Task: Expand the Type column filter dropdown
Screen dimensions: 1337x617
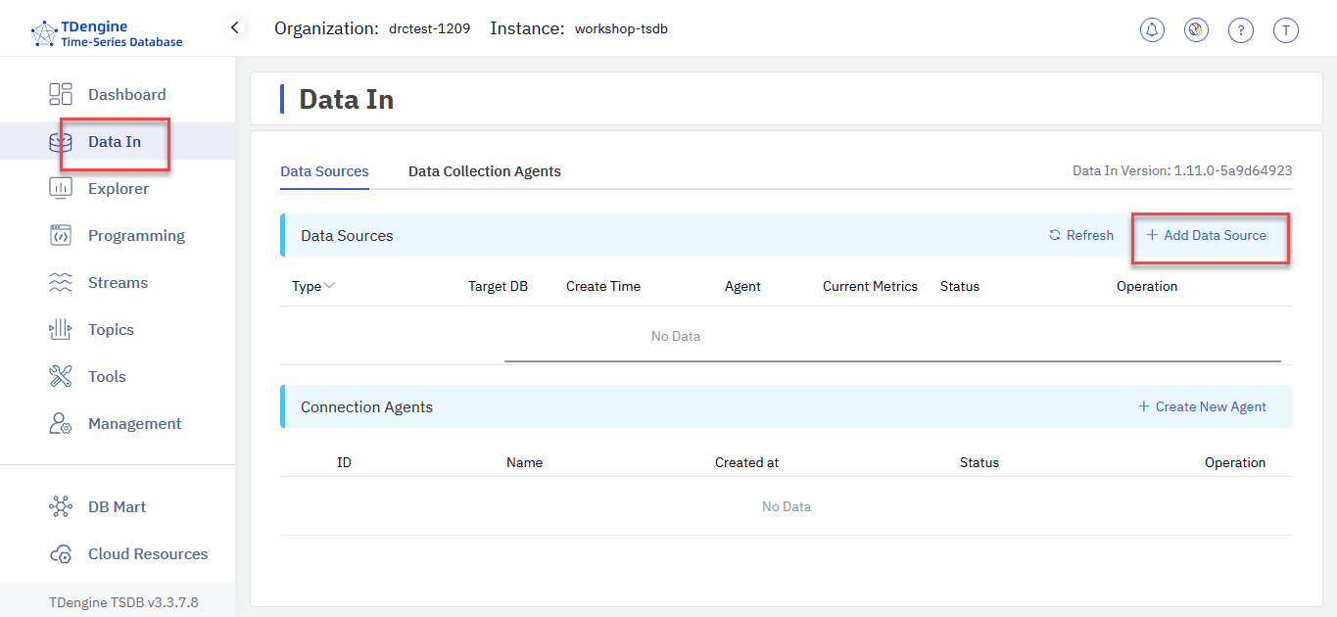Action: tap(329, 286)
